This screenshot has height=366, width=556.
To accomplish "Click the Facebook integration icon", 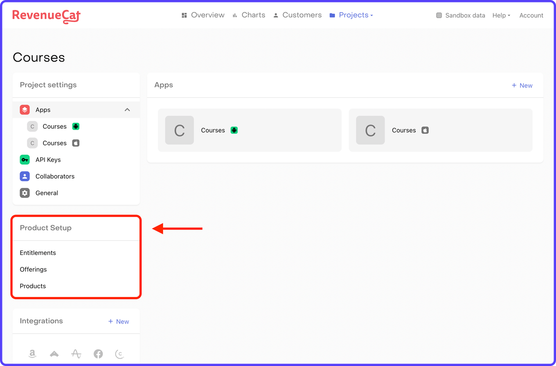I will (98, 354).
